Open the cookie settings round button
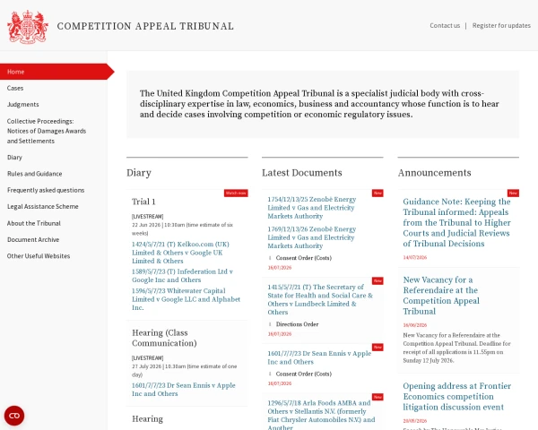This screenshot has width=538, height=430. pos(14,416)
